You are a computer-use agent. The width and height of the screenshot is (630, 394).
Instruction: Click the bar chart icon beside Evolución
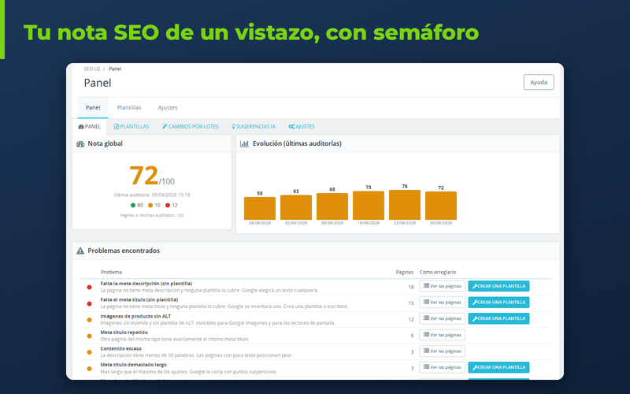pos(244,143)
